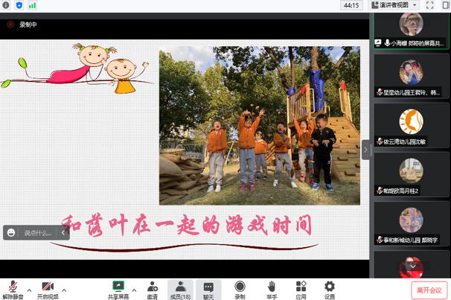The height and width of the screenshot is (300, 451).
Task: Turn on the camera (开启视频)
Action: (47, 287)
